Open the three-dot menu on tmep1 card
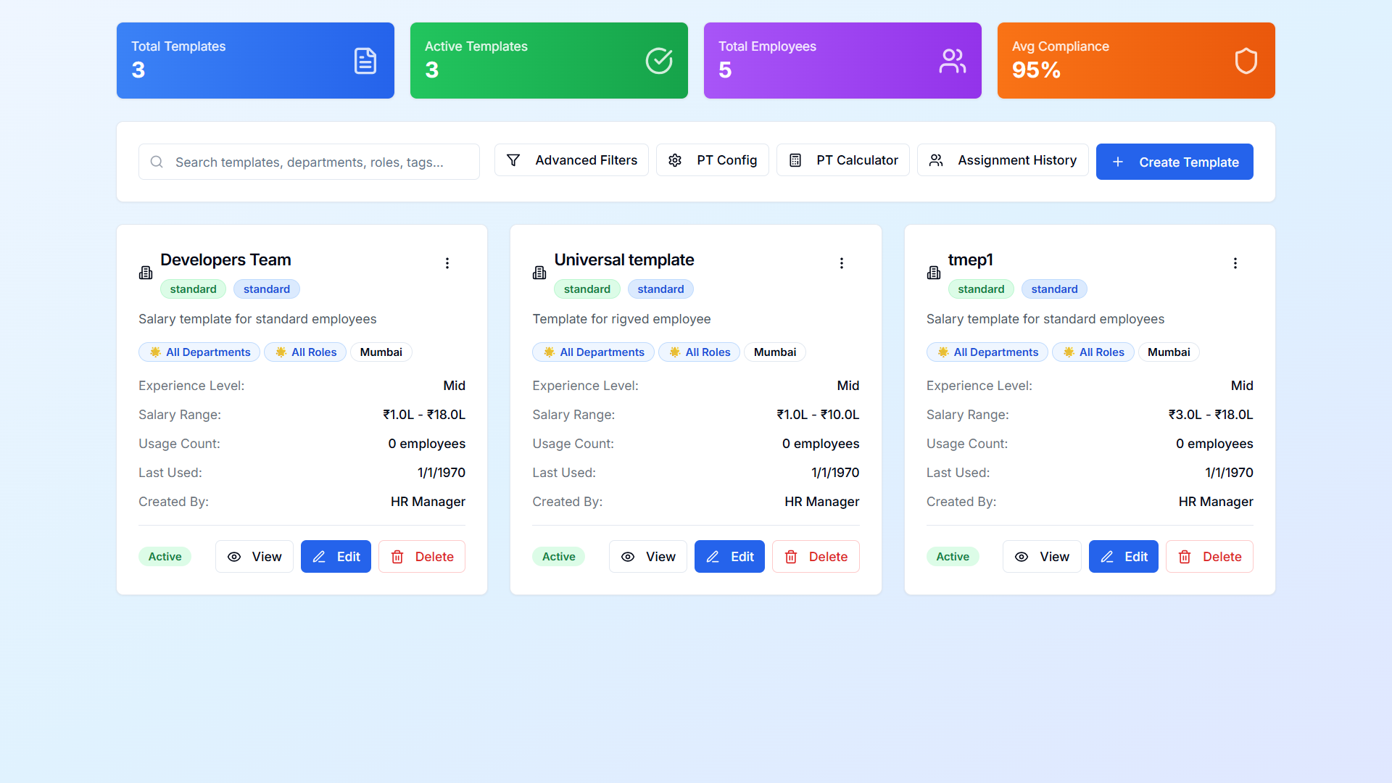1392x783 pixels. click(x=1235, y=263)
